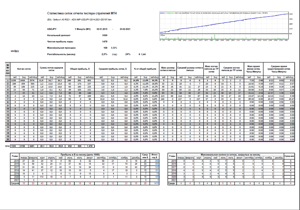Click the '1478' value beside 'Чистая прибыль пары'

coord(105,41)
